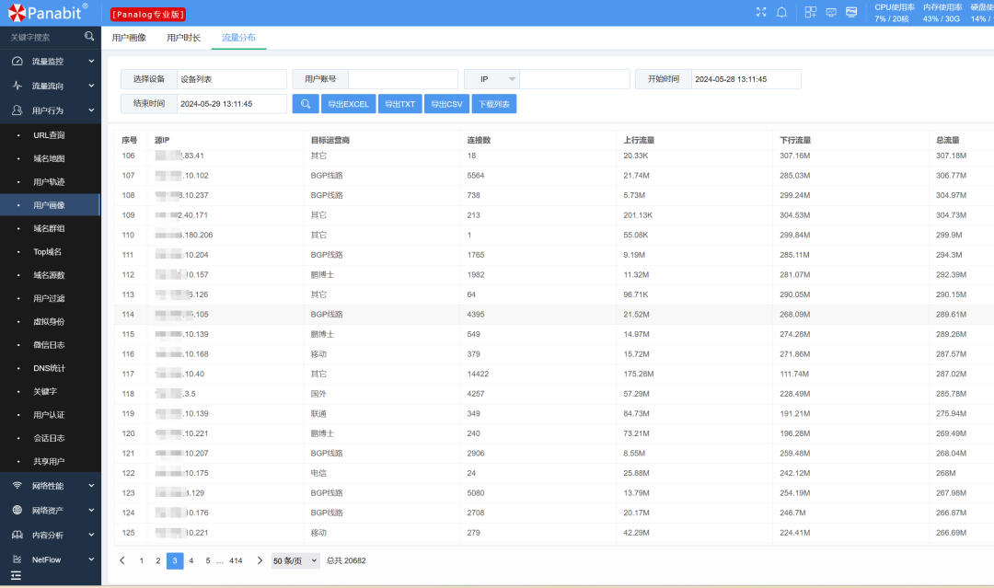Click the add dashboard grid icon
This screenshot has height=588, width=994.
coord(811,12)
